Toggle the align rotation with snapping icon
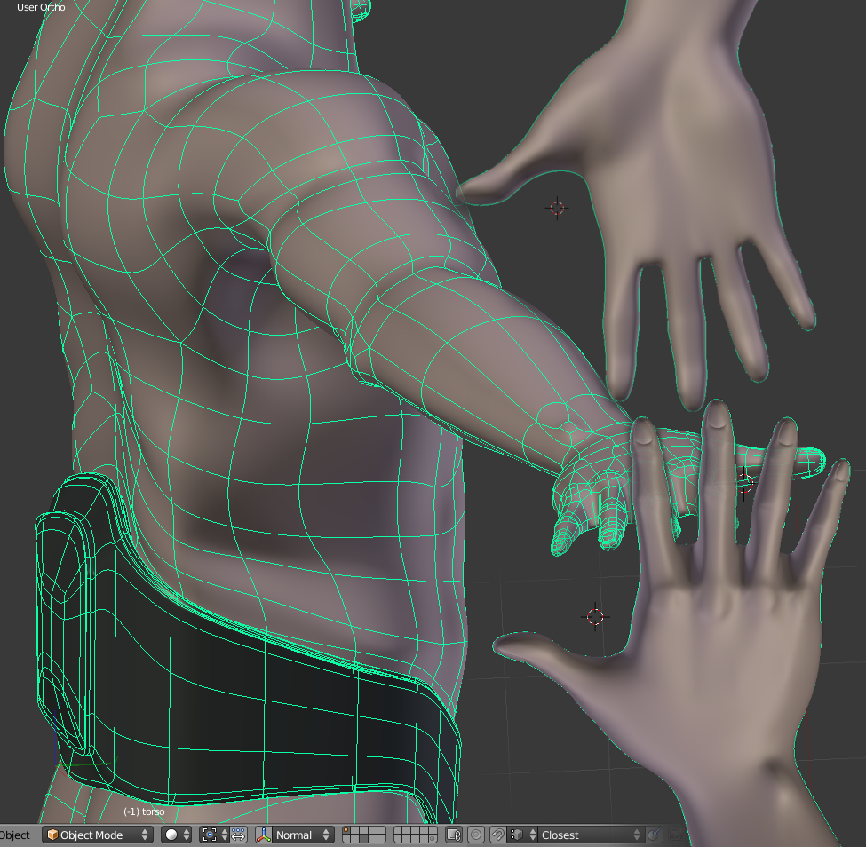This screenshot has height=847, width=866. click(655, 835)
